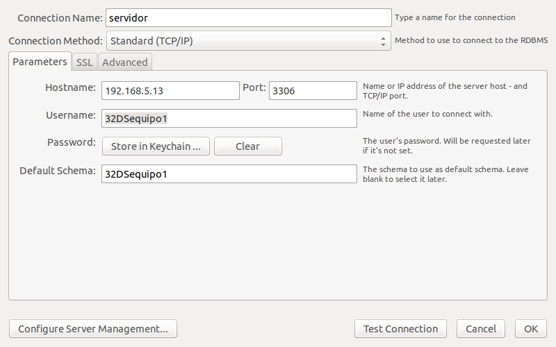This screenshot has height=347, width=556.
Task: Open Configure Server Management
Action: click(93, 328)
